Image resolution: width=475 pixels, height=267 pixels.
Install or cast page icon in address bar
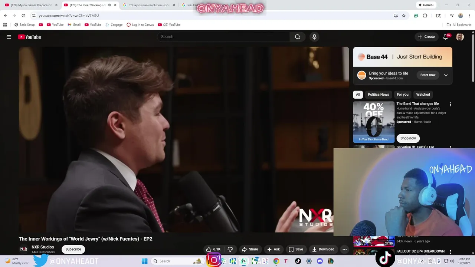(x=396, y=16)
